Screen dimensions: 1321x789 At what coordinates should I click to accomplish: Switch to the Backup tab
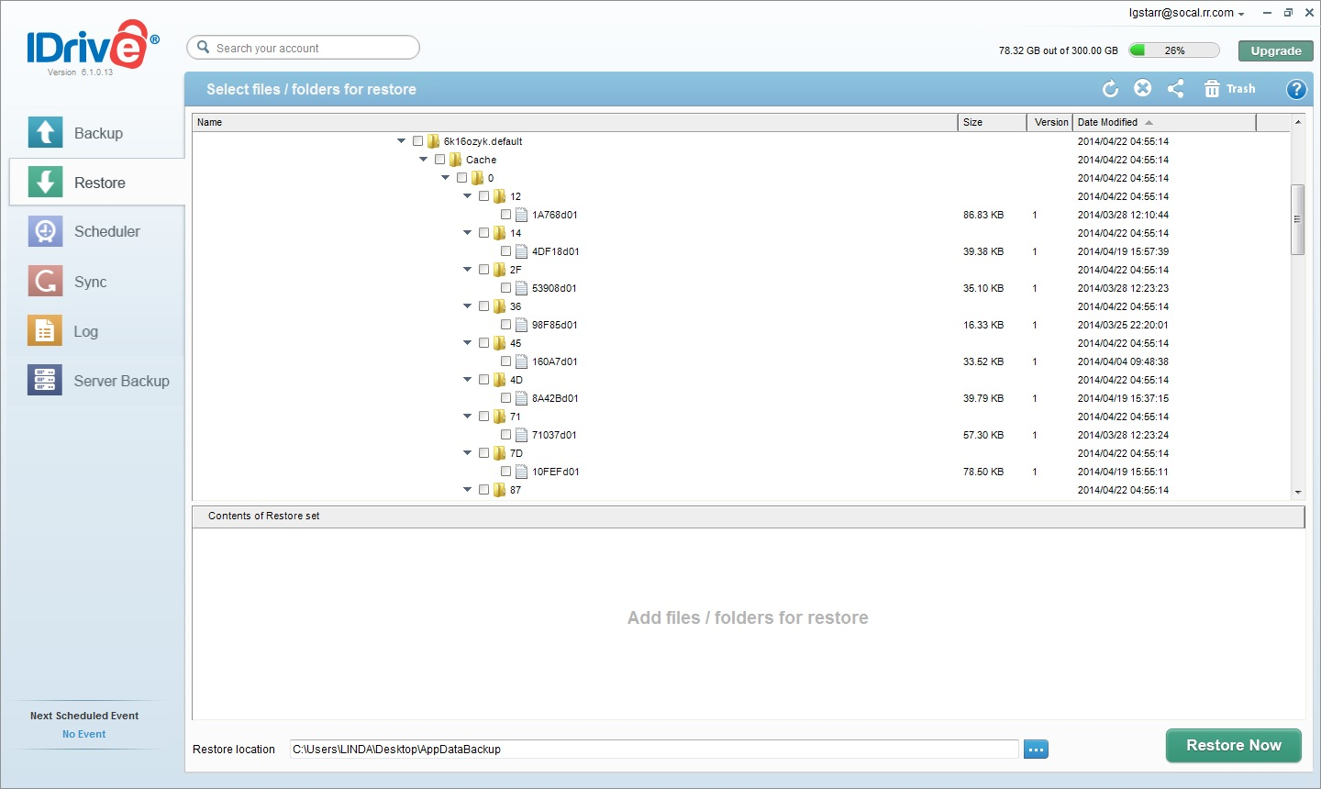(x=97, y=133)
